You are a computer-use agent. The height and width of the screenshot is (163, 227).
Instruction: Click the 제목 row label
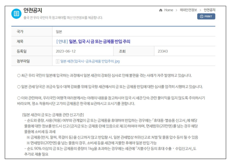pyautogui.click(x=20, y=41)
